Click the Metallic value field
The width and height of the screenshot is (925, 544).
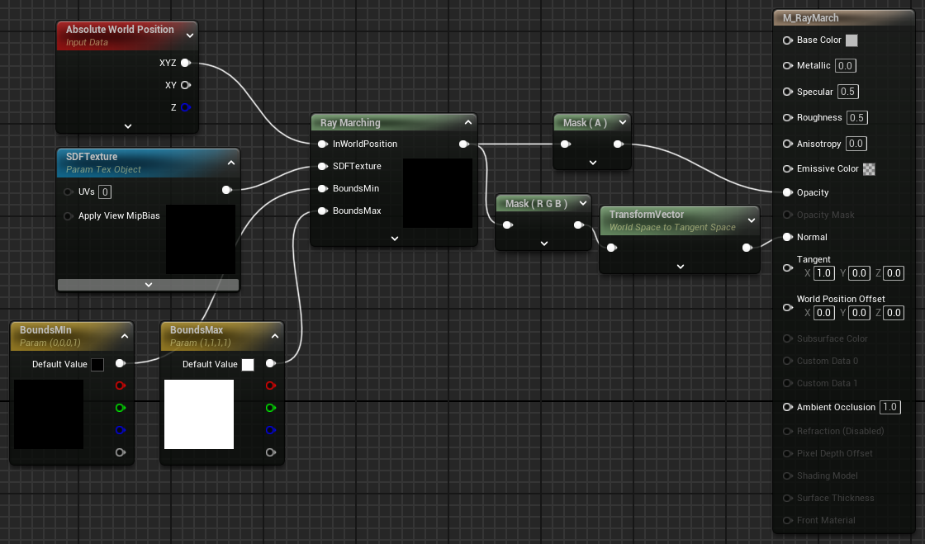[x=845, y=66]
